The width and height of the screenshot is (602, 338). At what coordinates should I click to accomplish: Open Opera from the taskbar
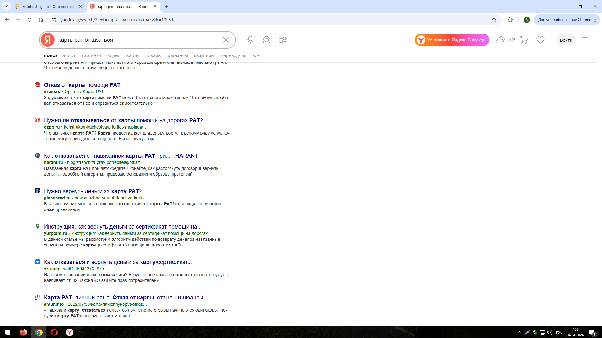[x=54, y=332]
